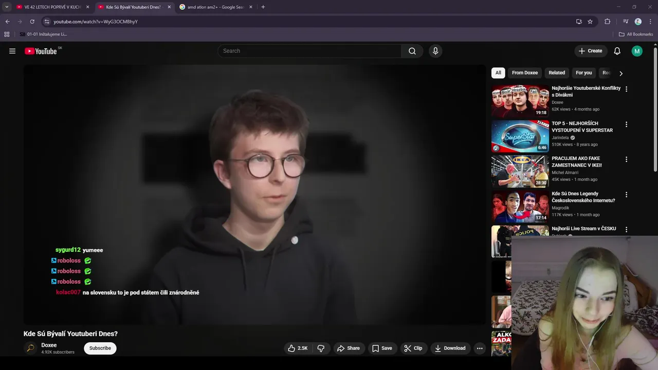Viewport: 658px width, 370px height.
Task: Show next filter chips with arrow
Action: (x=620, y=73)
